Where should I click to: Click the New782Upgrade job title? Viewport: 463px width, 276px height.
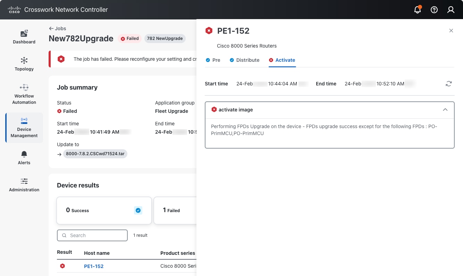tap(81, 39)
